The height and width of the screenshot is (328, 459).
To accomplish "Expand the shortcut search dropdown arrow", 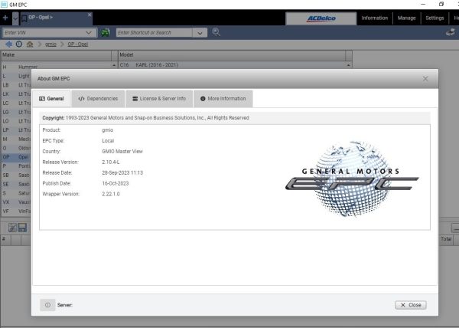I will click(x=200, y=33).
